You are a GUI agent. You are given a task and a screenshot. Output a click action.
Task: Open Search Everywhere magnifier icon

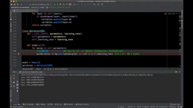[x=102, y=4]
